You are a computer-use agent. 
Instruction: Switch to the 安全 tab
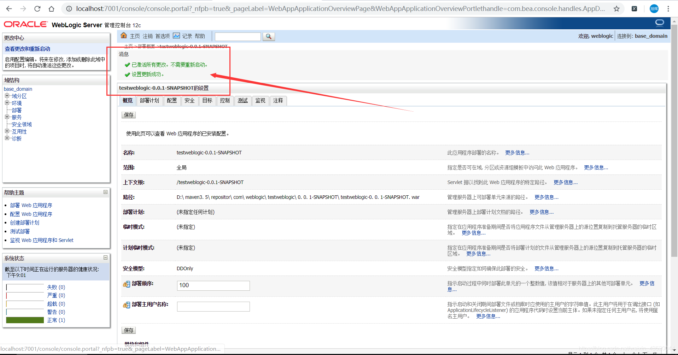(189, 101)
